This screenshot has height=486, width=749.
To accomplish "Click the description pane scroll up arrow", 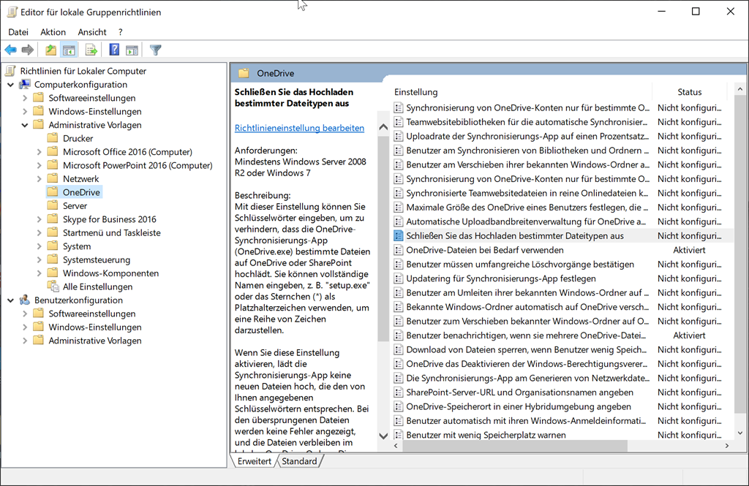I will click(383, 127).
